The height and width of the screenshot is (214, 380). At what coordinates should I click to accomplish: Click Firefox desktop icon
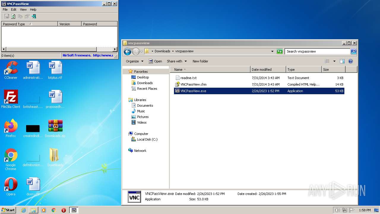coord(11,128)
